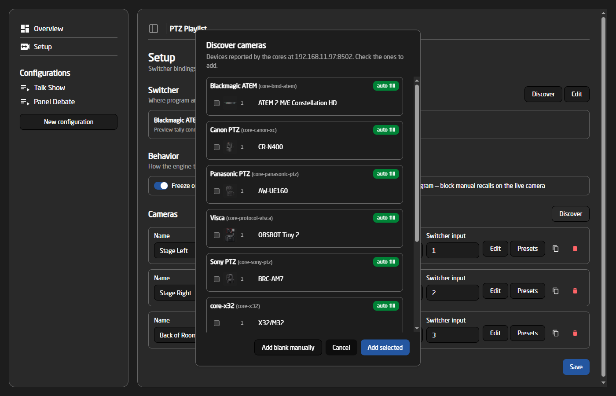Screen dimensions: 616x396
Task: Click the main page scrollbar down arrow
Action: 604,383
